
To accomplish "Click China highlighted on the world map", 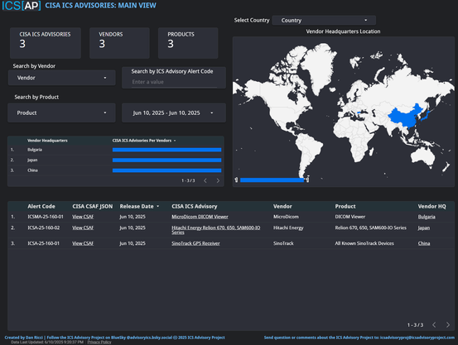I will point(404,117).
